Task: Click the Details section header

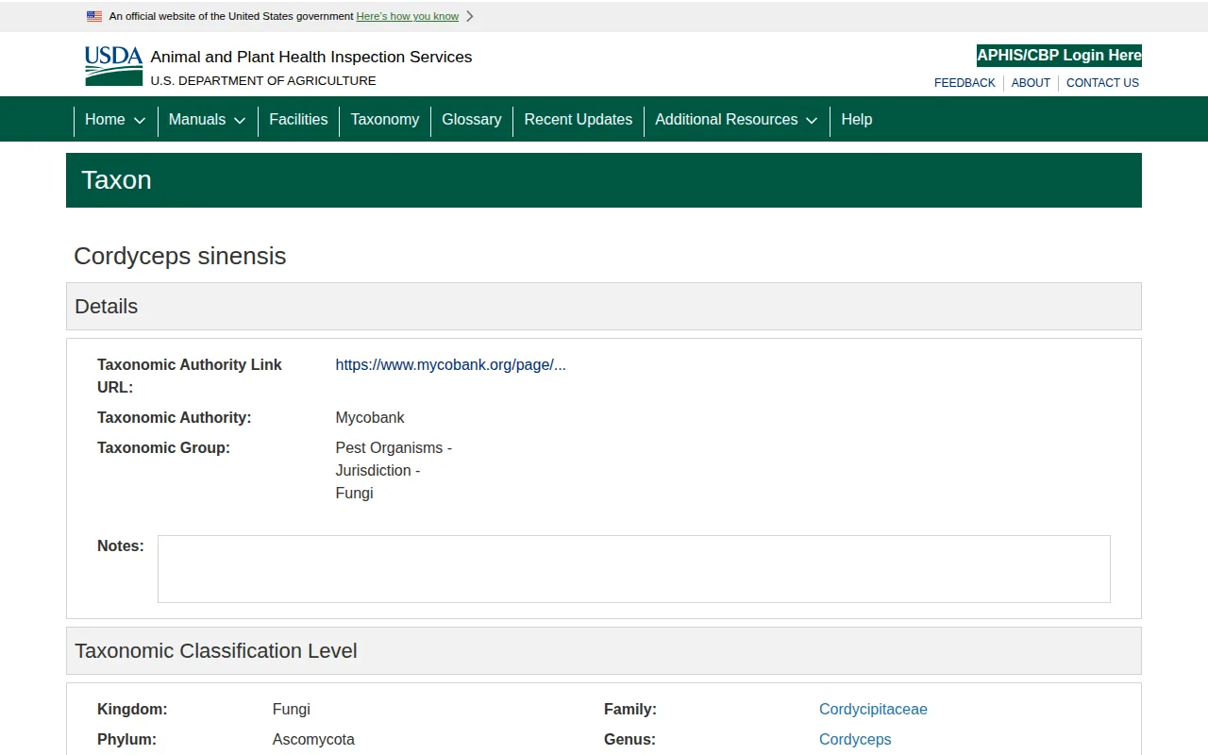Action: pyautogui.click(x=604, y=307)
